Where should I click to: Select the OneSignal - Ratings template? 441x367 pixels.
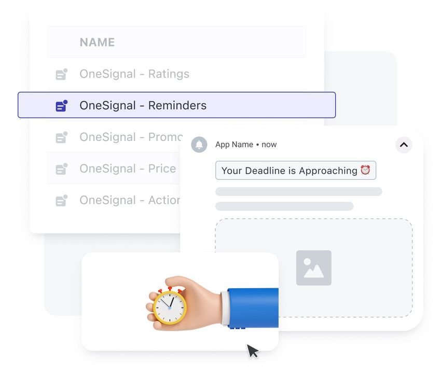pyautogui.click(x=134, y=74)
